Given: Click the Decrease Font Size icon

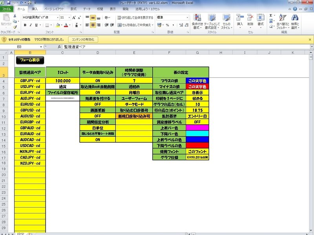Looking at the screenshot, I should [x=79, y=18].
